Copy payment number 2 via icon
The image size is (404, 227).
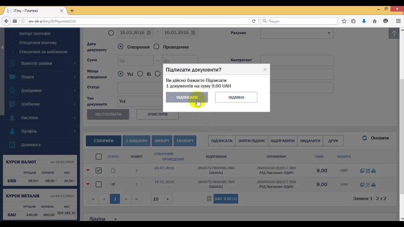(x=362, y=171)
